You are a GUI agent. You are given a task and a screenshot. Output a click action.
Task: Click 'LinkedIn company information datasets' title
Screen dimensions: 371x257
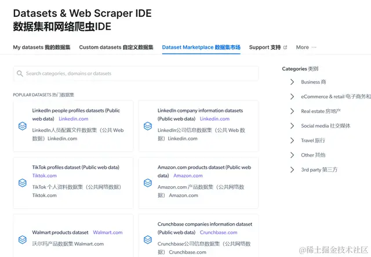pos(200,115)
